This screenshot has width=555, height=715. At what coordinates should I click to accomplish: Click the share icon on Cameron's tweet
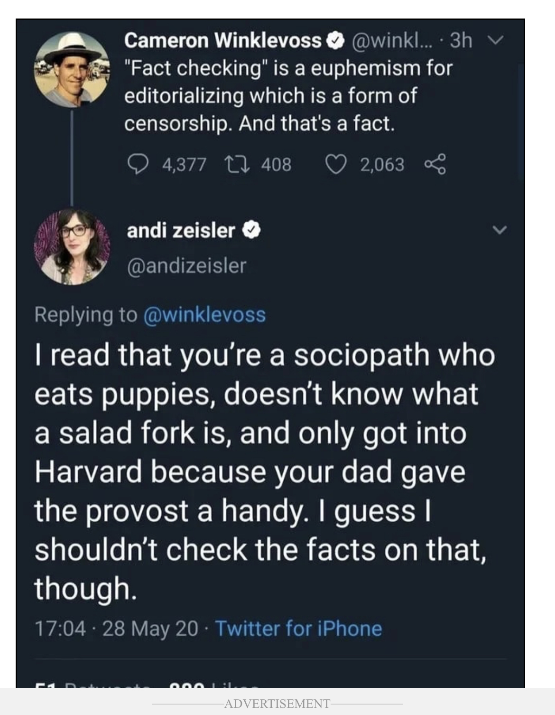(435, 164)
